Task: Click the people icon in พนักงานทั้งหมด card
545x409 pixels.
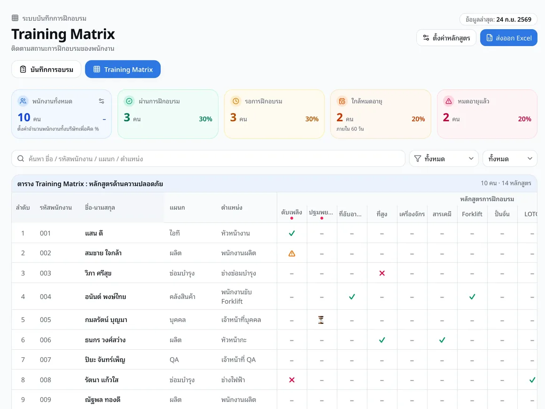Action: pyautogui.click(x=23, y=101)
